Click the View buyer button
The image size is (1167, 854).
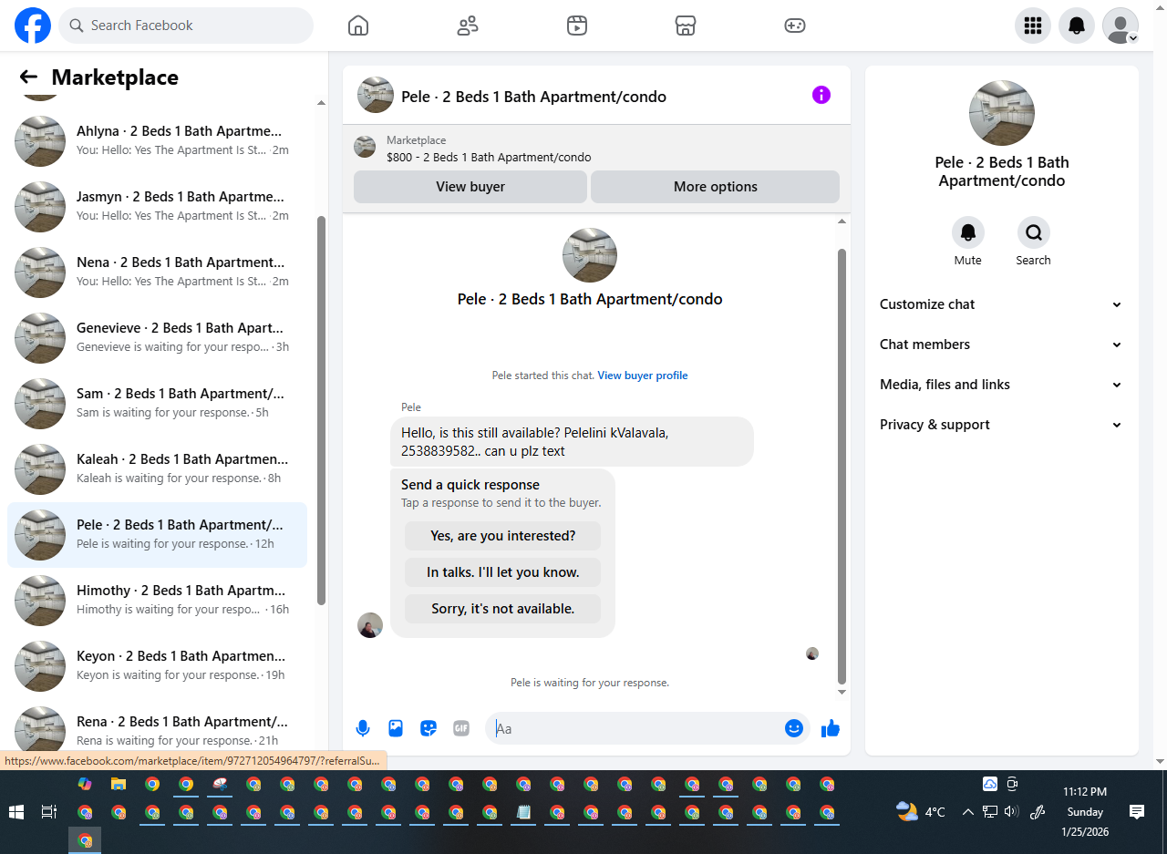470,187
